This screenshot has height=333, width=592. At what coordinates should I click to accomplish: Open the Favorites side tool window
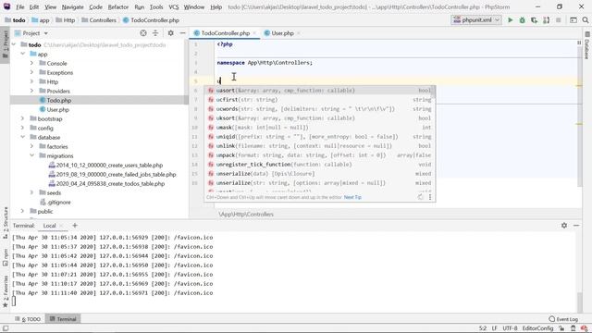[x=5, y=291]
